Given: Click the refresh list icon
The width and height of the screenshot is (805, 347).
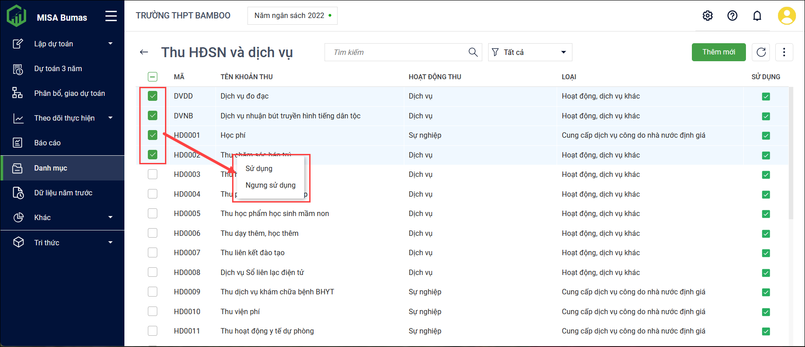Looking at the screenshot, I should pyautogui.click(x=761, y=52).
